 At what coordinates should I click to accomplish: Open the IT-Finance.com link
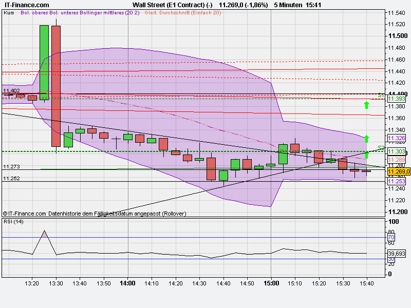(x=26, y=5)
